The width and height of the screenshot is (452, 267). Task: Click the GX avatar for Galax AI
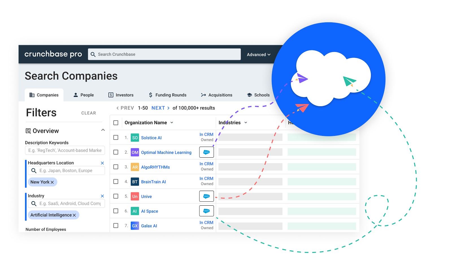[135, 226]
